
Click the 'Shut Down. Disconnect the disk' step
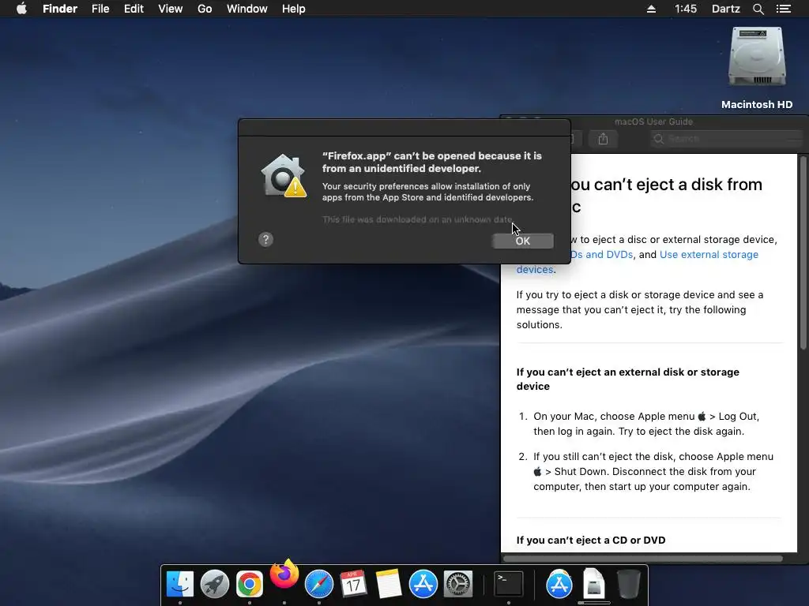pos(653,472)
